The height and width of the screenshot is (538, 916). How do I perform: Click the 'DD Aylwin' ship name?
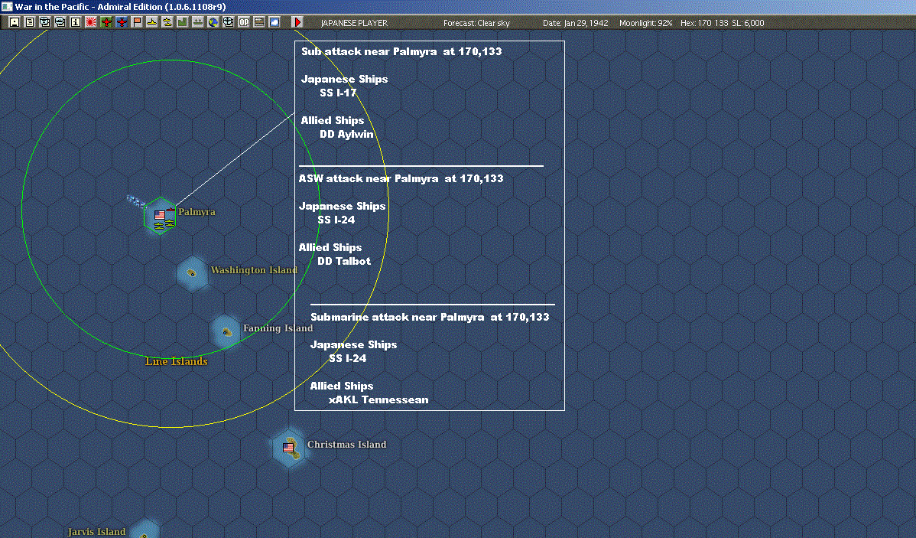tap(346, 134)
